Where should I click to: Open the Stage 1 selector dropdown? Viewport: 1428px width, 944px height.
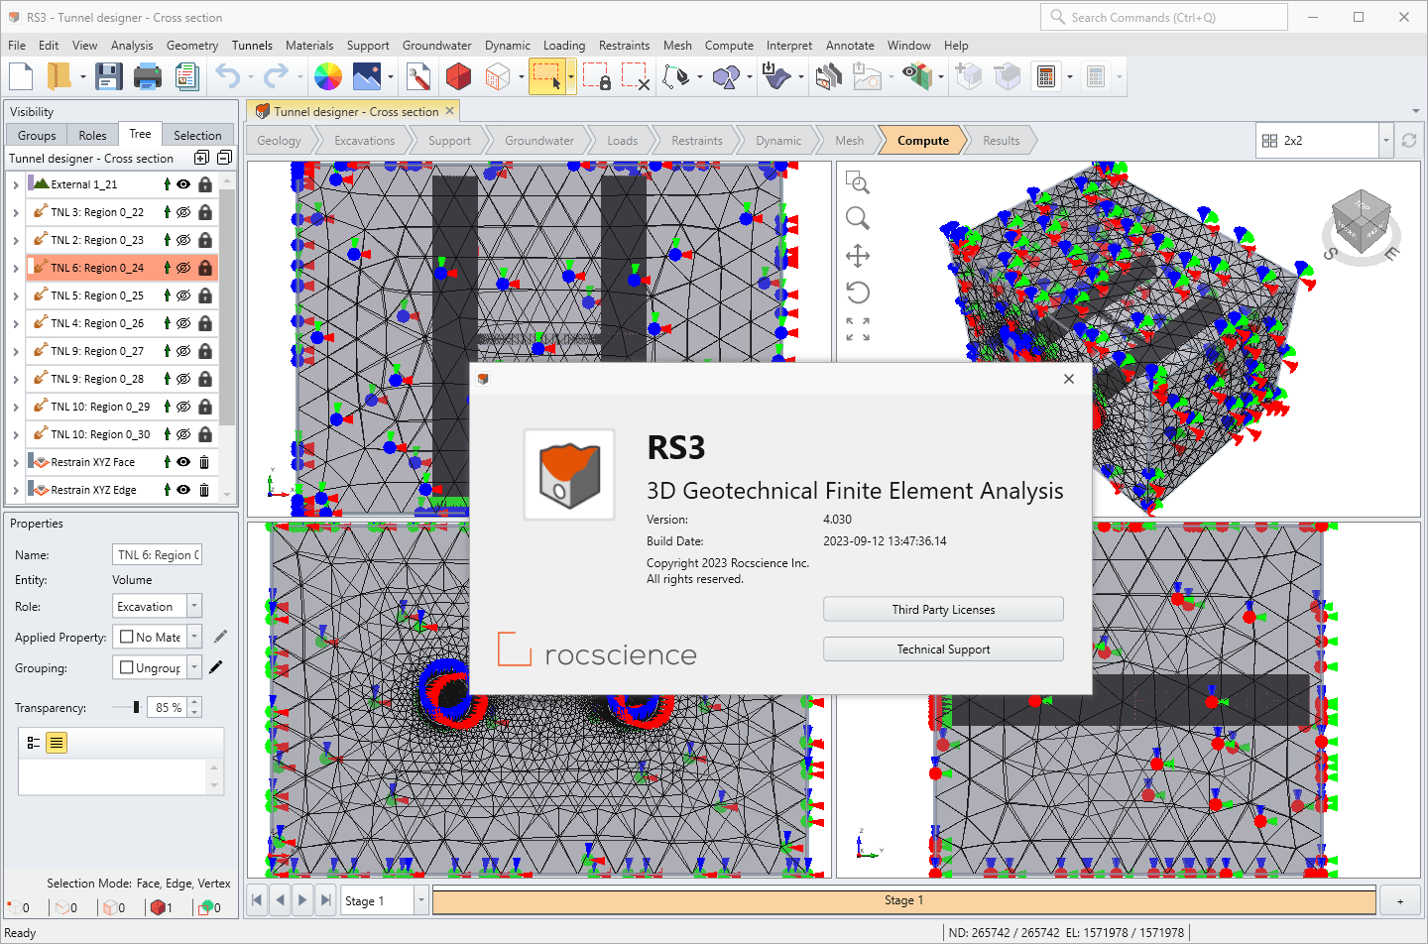tap(421, 900)
